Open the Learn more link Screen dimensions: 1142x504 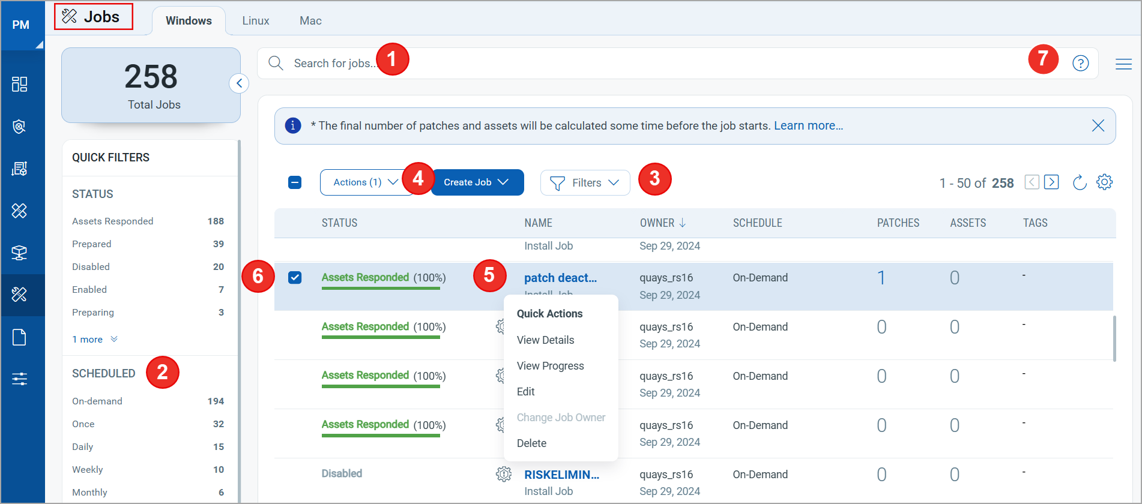[808, 125]
